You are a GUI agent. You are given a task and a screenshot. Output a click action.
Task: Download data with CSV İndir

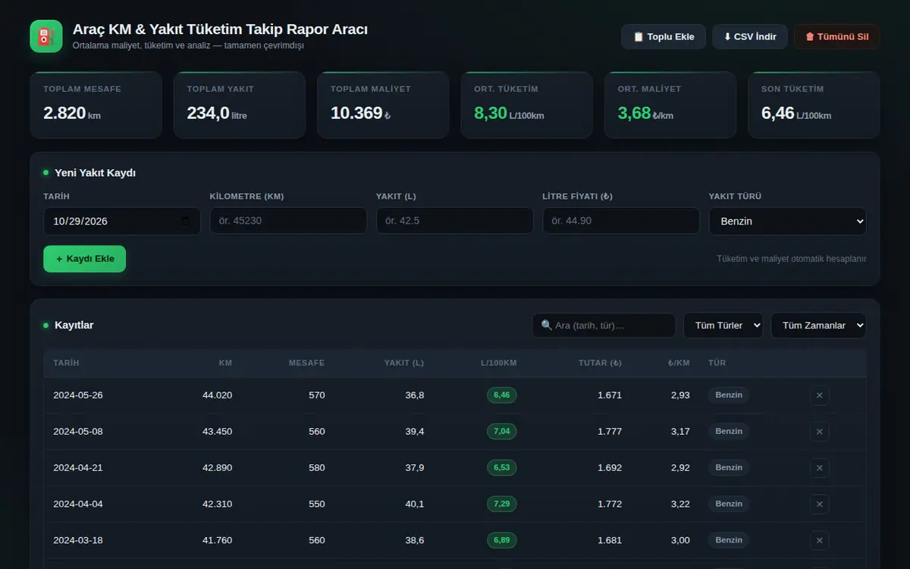(x=750, y=36)
